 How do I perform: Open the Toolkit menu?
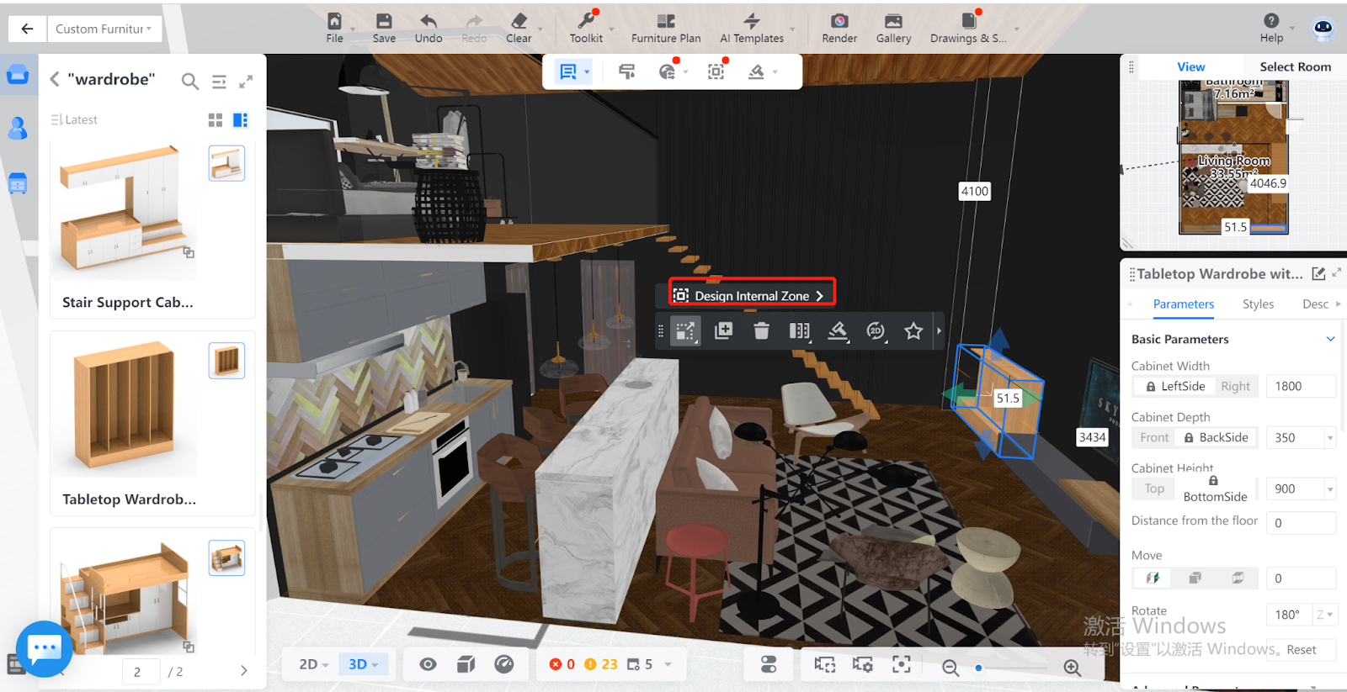click(586, 28)
